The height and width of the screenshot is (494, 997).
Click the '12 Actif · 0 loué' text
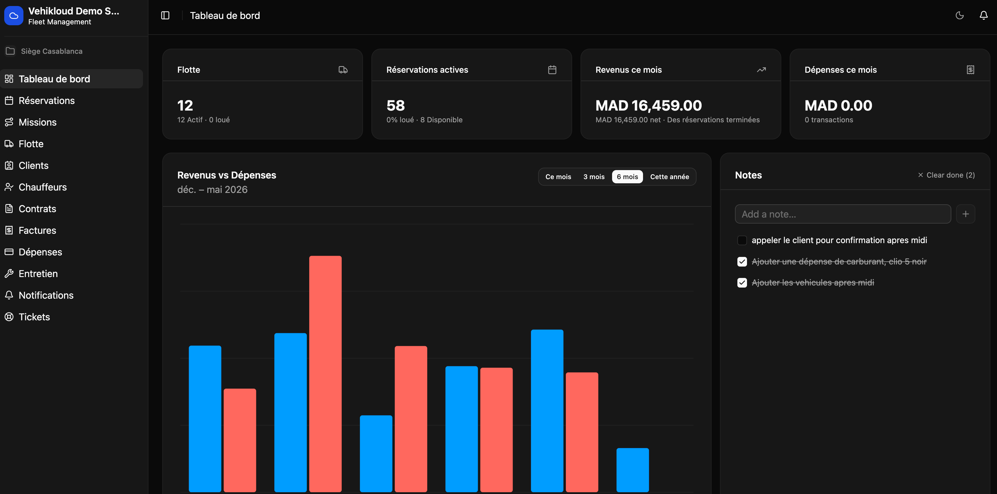coord(203,120)
